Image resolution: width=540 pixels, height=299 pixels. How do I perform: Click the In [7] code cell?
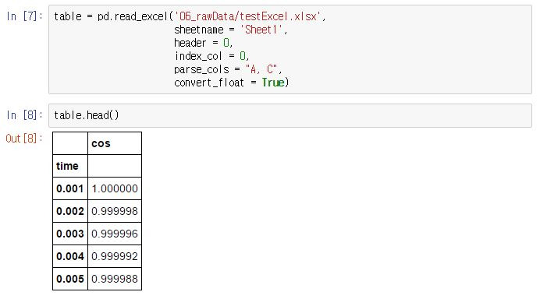tap(290, 50)
